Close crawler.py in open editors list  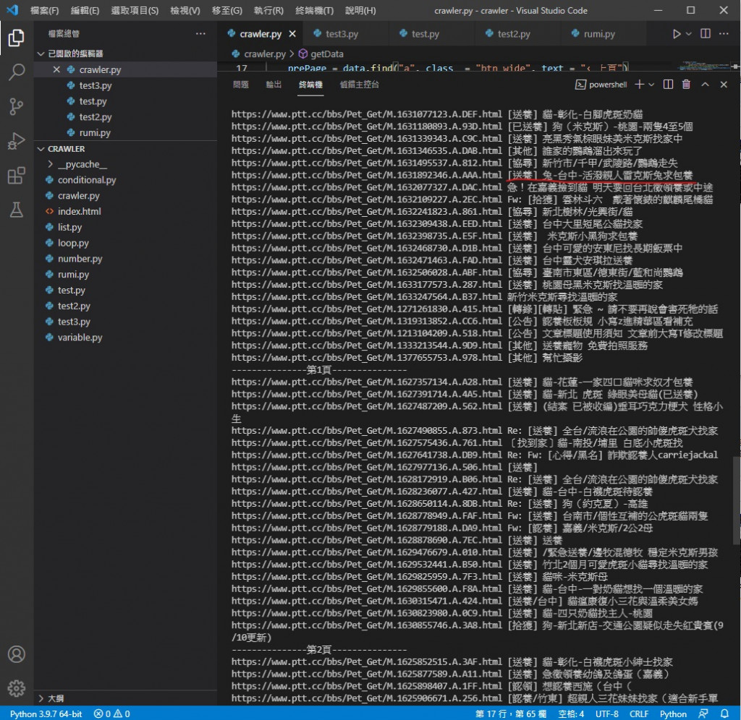[x=56, y=70]
